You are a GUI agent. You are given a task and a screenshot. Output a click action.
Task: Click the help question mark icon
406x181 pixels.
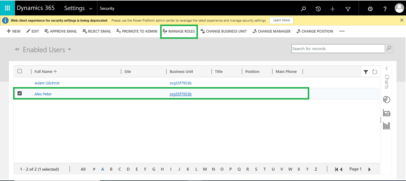tap(385, 9)
